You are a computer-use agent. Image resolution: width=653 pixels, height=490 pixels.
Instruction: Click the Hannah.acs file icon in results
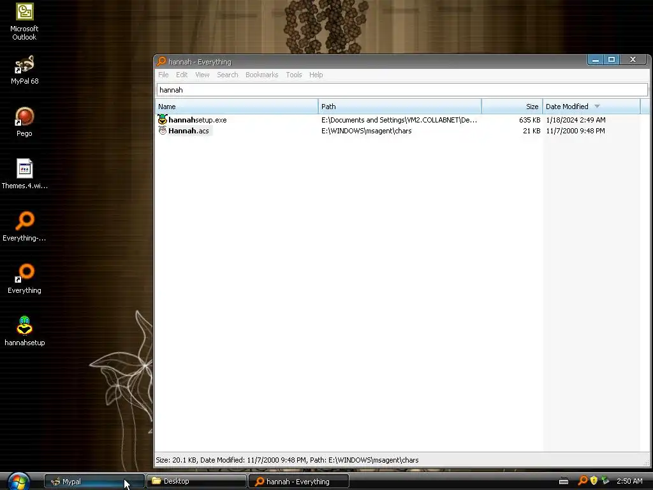163,130
